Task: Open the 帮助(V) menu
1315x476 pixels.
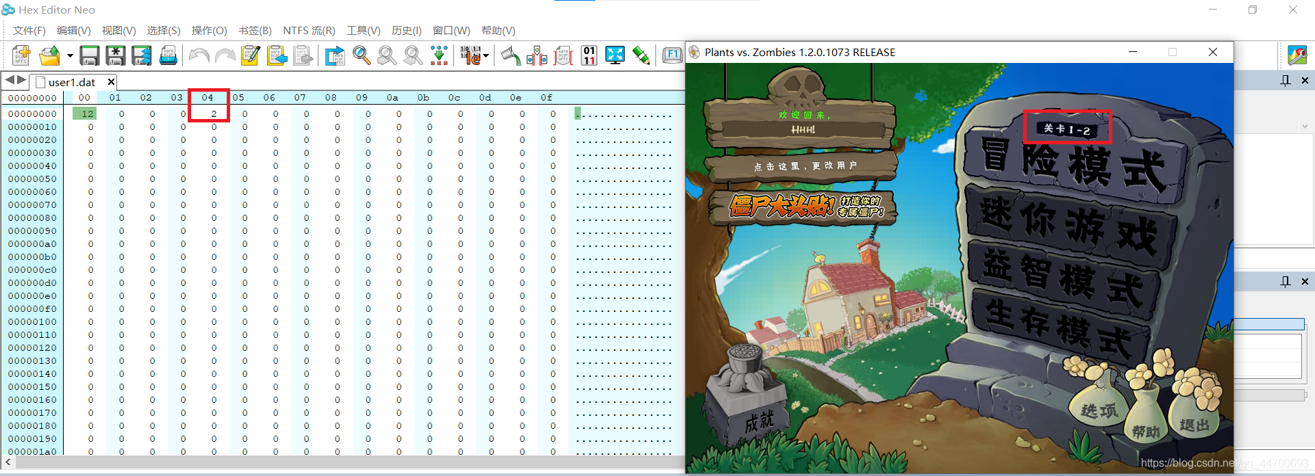Action: click(498, 31)
